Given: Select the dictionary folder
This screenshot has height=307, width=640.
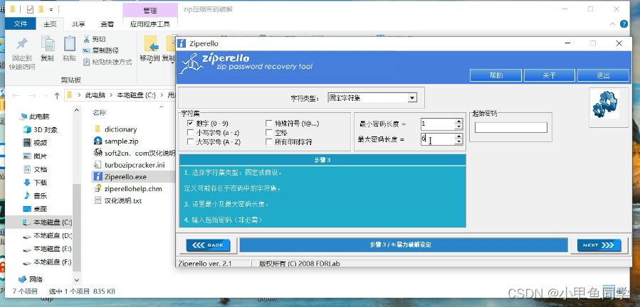Looking at the screenshot, I should (x=120, y=129).
